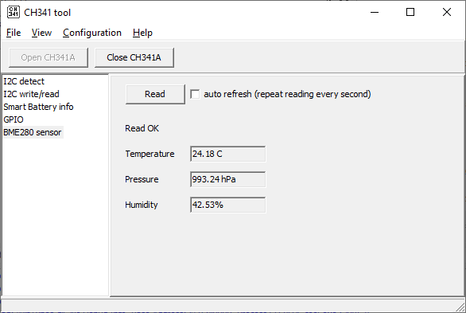Open the File menu
This screenshot has height=313, width=466.
point(14,33)
